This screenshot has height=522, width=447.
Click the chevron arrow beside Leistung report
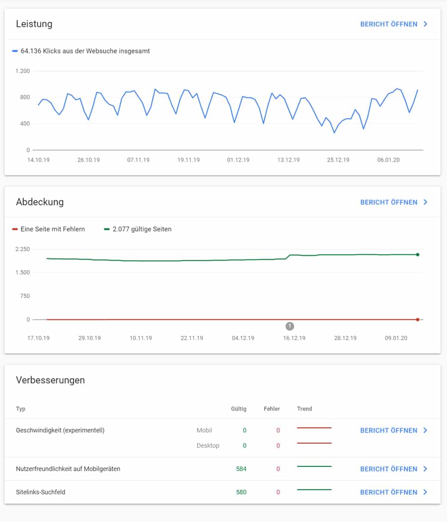[x=426, y=24]
